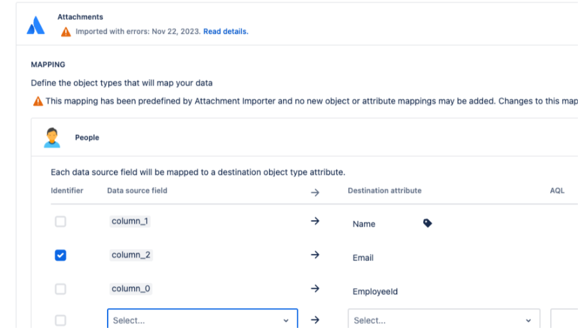Open the Read details link

click(225, 31)
